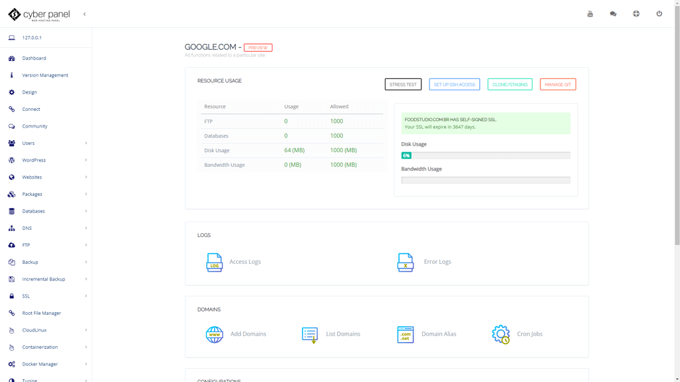This screenshot has width=680, height=382.
Task: Expand the WordPress menu chevron
Action: coord(86,160)
